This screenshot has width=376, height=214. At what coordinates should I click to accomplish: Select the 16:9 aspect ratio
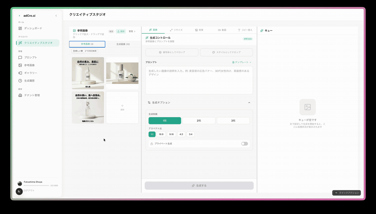point(161,134)
